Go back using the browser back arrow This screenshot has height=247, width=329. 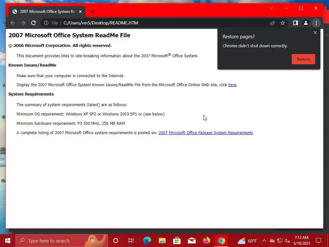tap(13, 23)
